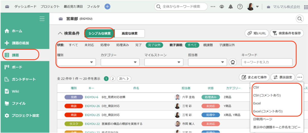308x133 pixels.
Task: Open issue link EIGYOU-22
Action: pos(92,124)
